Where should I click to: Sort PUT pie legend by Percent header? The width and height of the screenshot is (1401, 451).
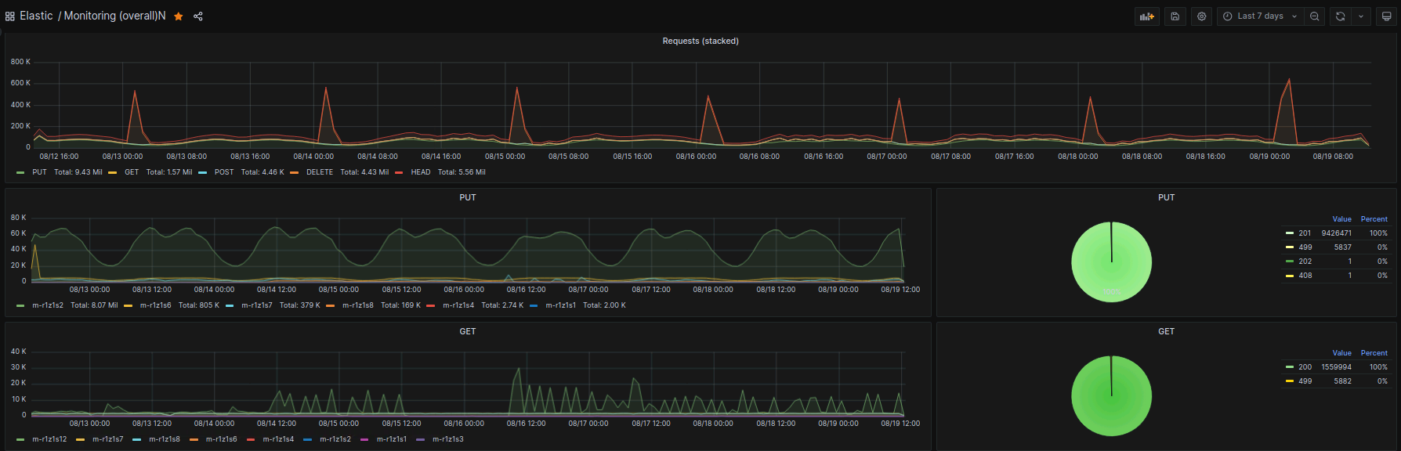point(1374,219)
